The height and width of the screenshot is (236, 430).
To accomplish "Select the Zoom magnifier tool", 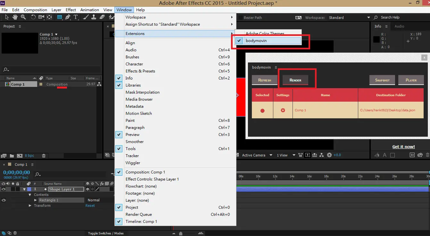I will (23, 17).
